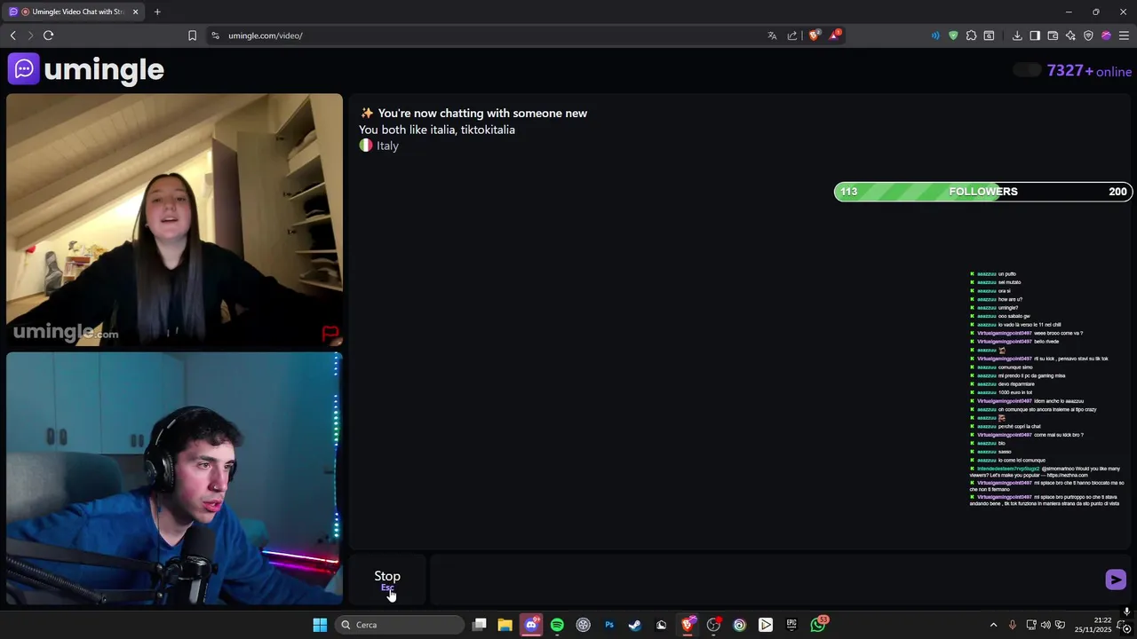Screen dimensions: 1137x639
Task: Go back to the previous page
Action: point(12,35)
